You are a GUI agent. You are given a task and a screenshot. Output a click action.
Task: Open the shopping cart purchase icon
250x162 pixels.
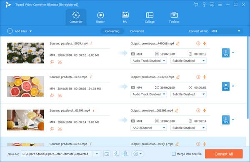coord(196,5)
